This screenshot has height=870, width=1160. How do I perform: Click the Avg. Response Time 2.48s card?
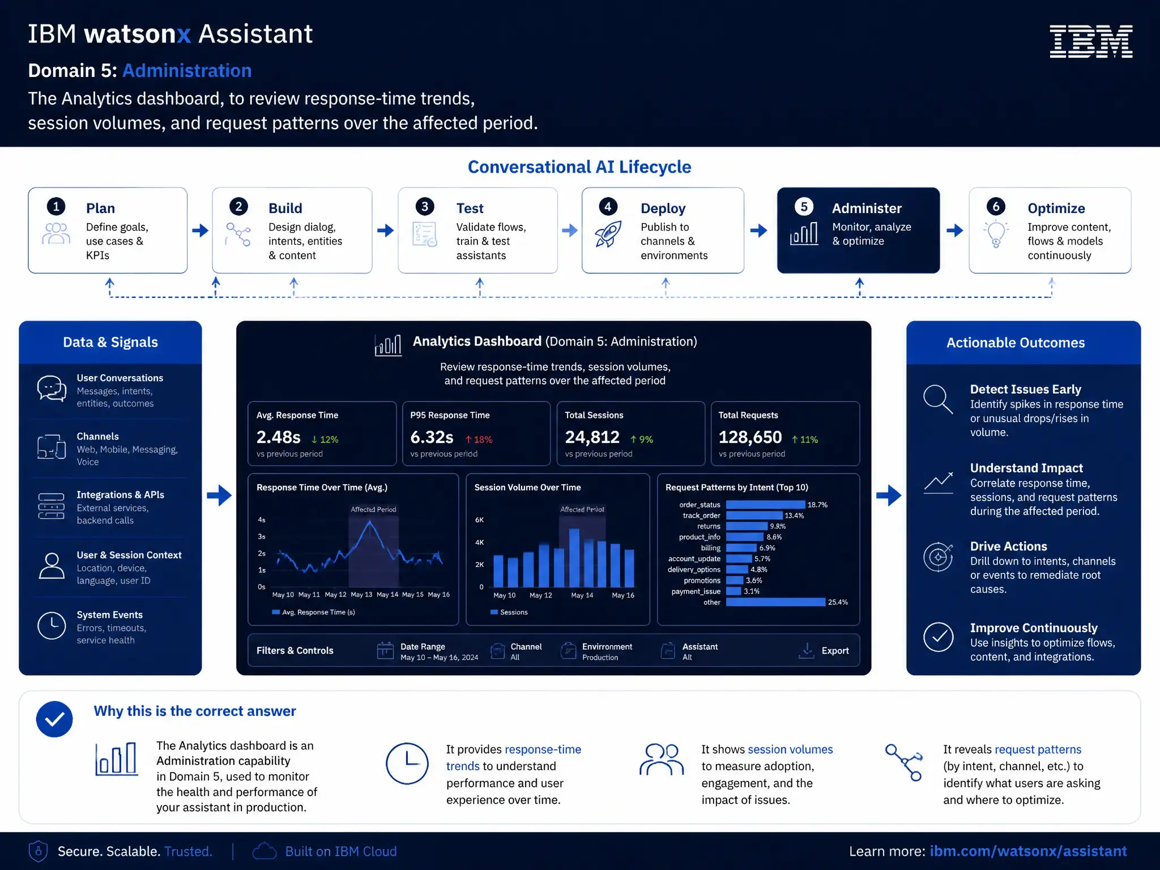tap(322, 434)
